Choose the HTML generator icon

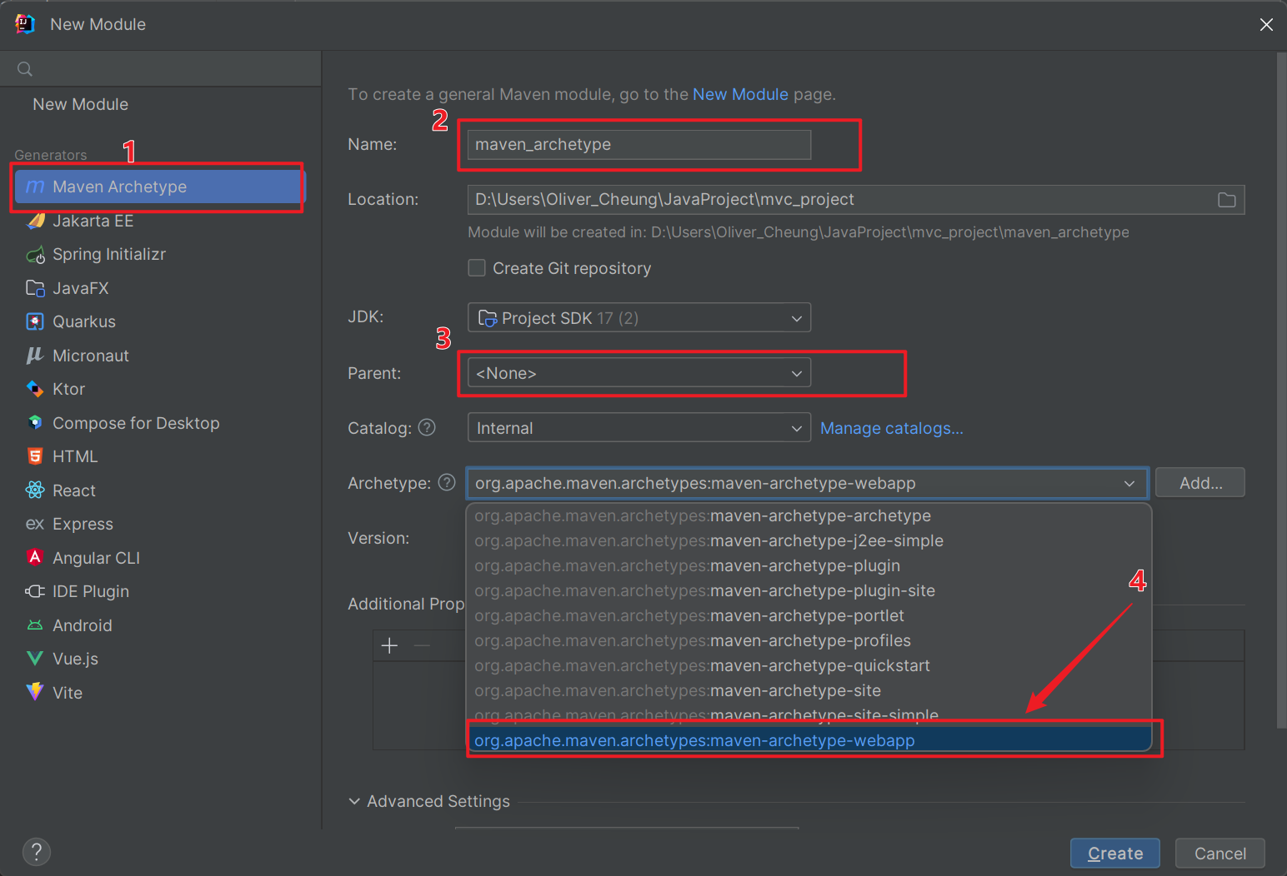coord(35,456)
